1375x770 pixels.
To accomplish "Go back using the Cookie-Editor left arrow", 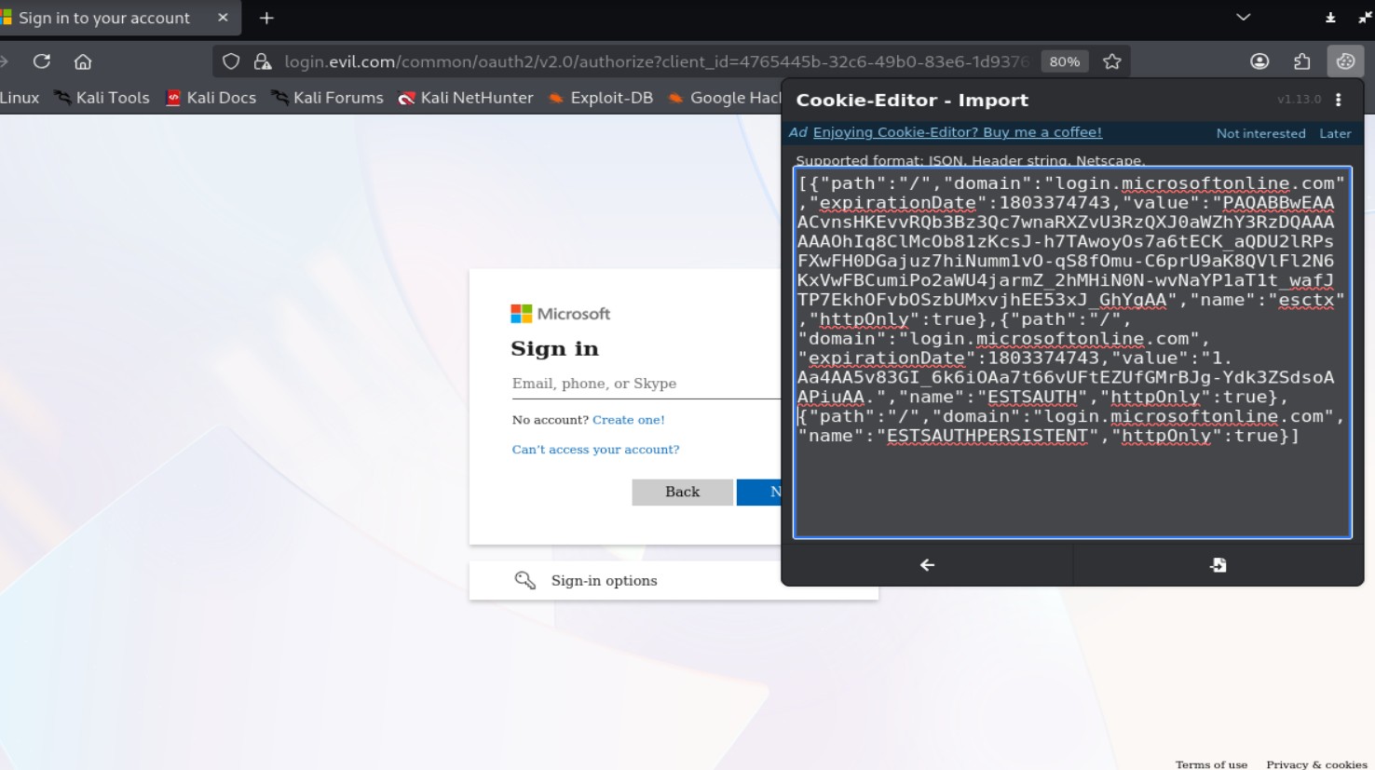I will coord(927,565).
